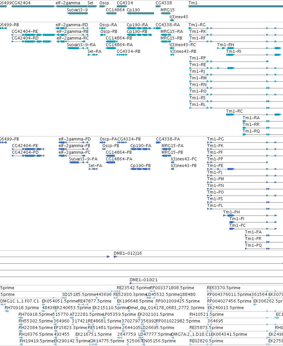Viewport: 283px width, 346px height.
Task: Select BAC clone DME1-012J16
Action: tap(198, 257)
